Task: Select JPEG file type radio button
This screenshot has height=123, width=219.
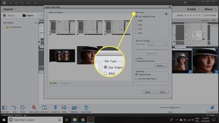Action: [x=136, y=21]
